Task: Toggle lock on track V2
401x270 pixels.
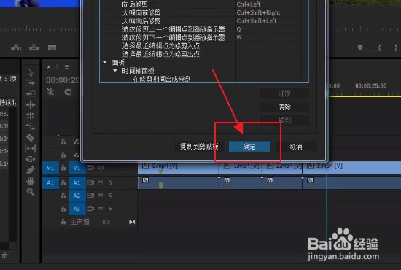Action: (63, 155)
